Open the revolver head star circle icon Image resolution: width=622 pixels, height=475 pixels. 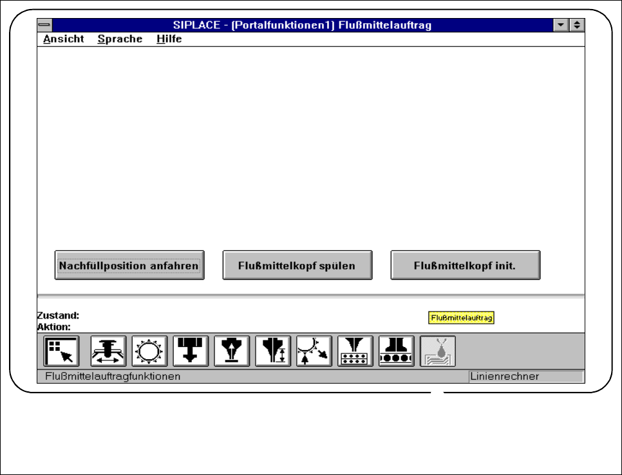[149, 351]
